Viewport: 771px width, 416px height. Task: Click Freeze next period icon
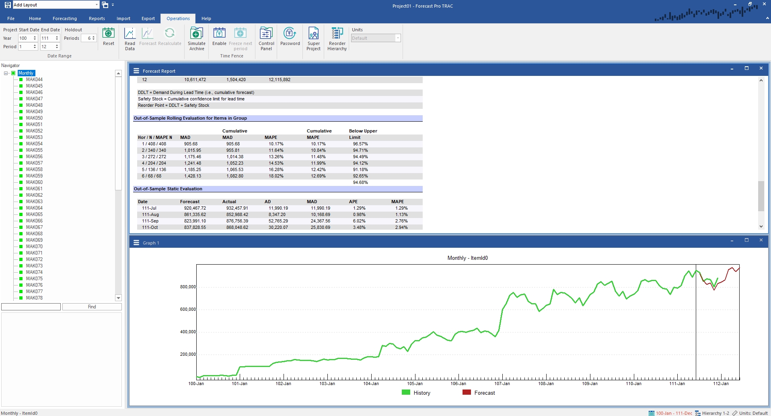pos(240,33)
